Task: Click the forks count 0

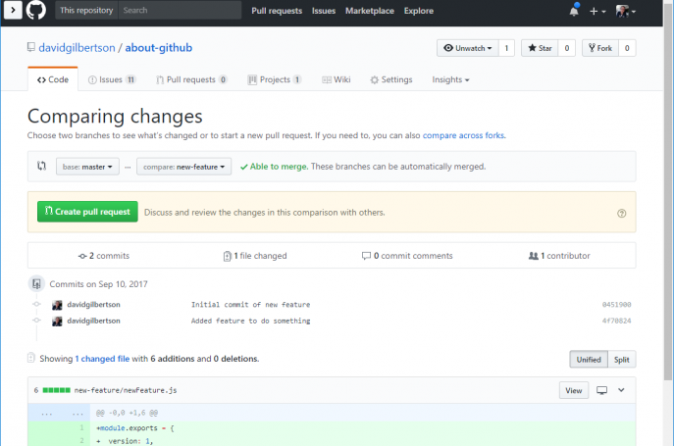Action: 627,48
